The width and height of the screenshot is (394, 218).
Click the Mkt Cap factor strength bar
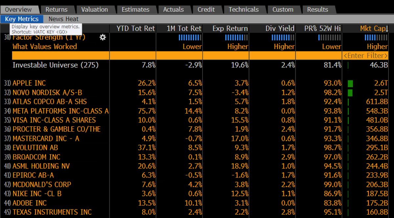(376, 37)
